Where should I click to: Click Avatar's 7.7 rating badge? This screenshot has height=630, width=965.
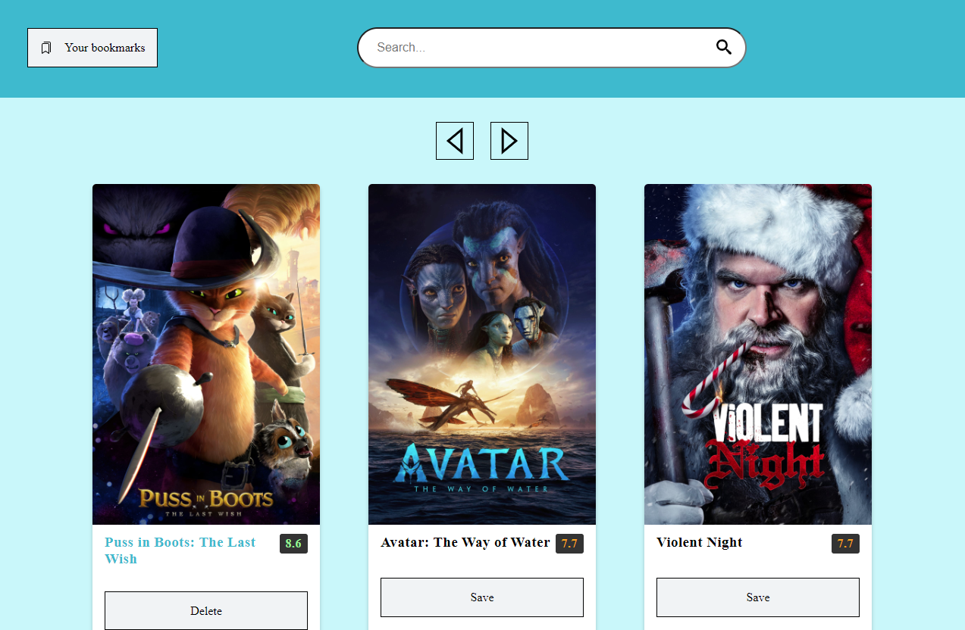click(569, 544)
